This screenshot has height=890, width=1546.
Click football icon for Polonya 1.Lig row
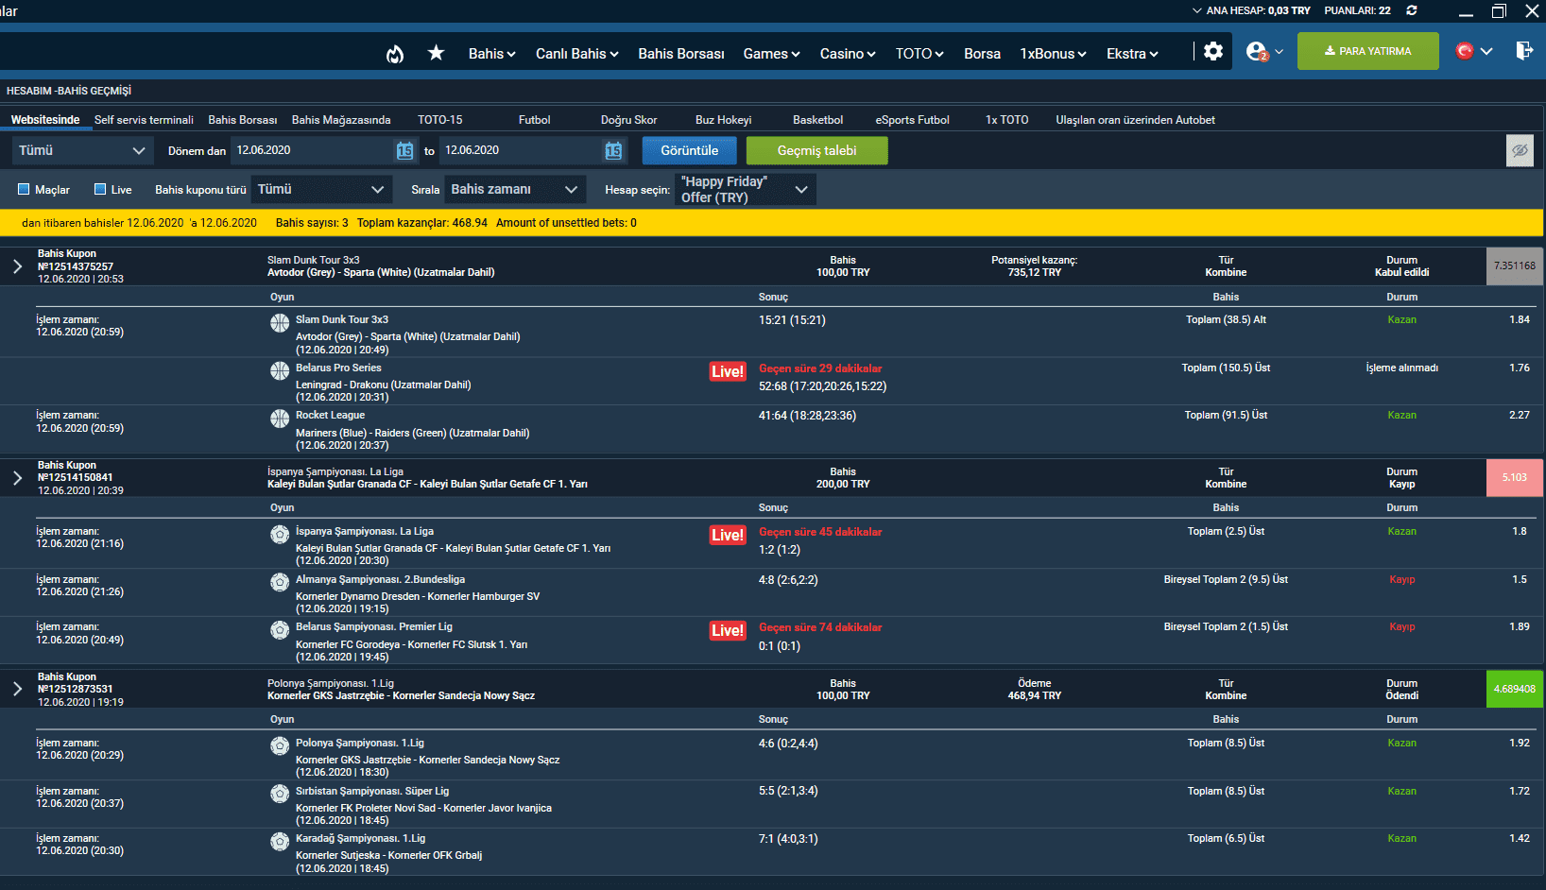280,745
